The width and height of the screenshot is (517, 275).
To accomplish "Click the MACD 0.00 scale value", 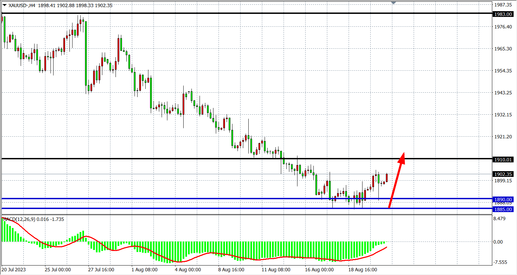I will tap(498, 242).
